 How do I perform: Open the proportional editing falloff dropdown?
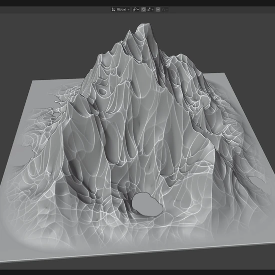point(164,9)
